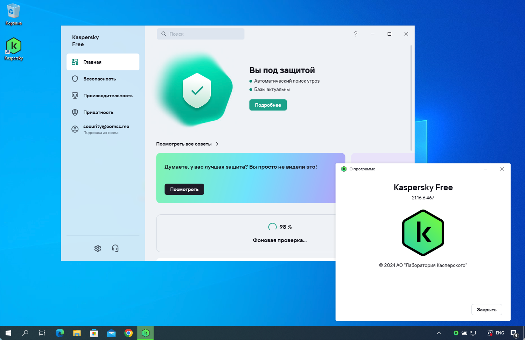Click the Подробнее button

pyautogui.click(x=268, y=105)
